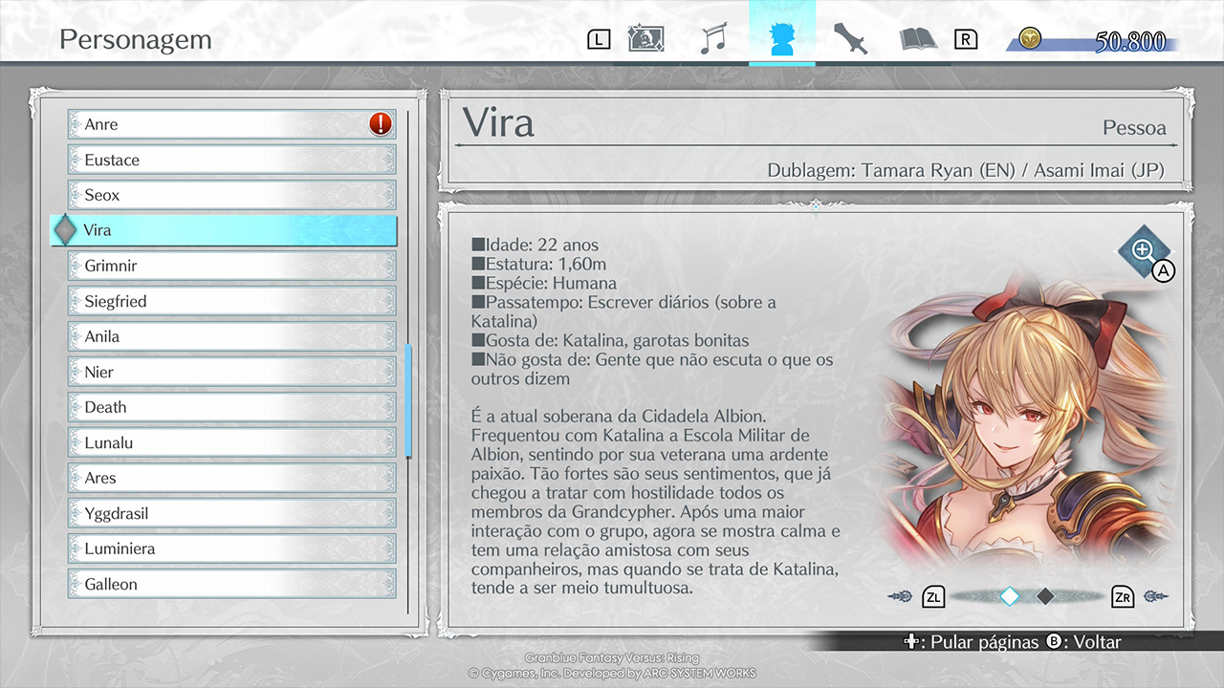This screenshot has width=1224, height=688.
Task: Select Seox in the character list
Action: click(231, 195)
